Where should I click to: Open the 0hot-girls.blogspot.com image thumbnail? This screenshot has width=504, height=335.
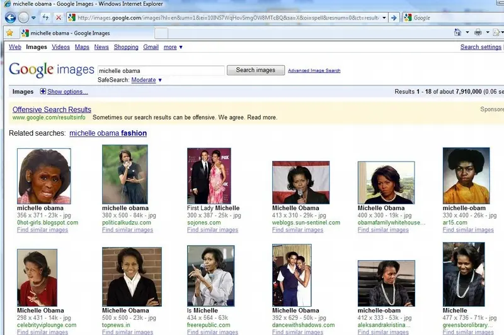click(44, 176)
